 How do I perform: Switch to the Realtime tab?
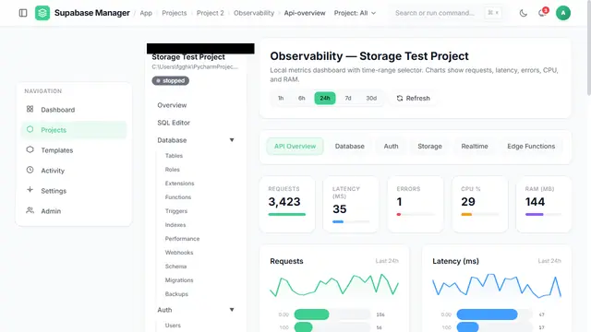475,146
